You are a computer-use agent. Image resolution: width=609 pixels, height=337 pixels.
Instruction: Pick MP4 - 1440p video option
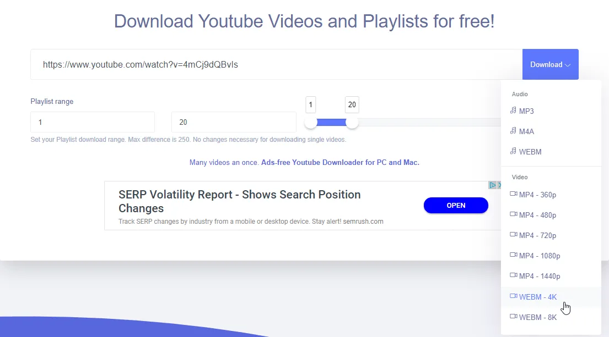pos(551,276)
